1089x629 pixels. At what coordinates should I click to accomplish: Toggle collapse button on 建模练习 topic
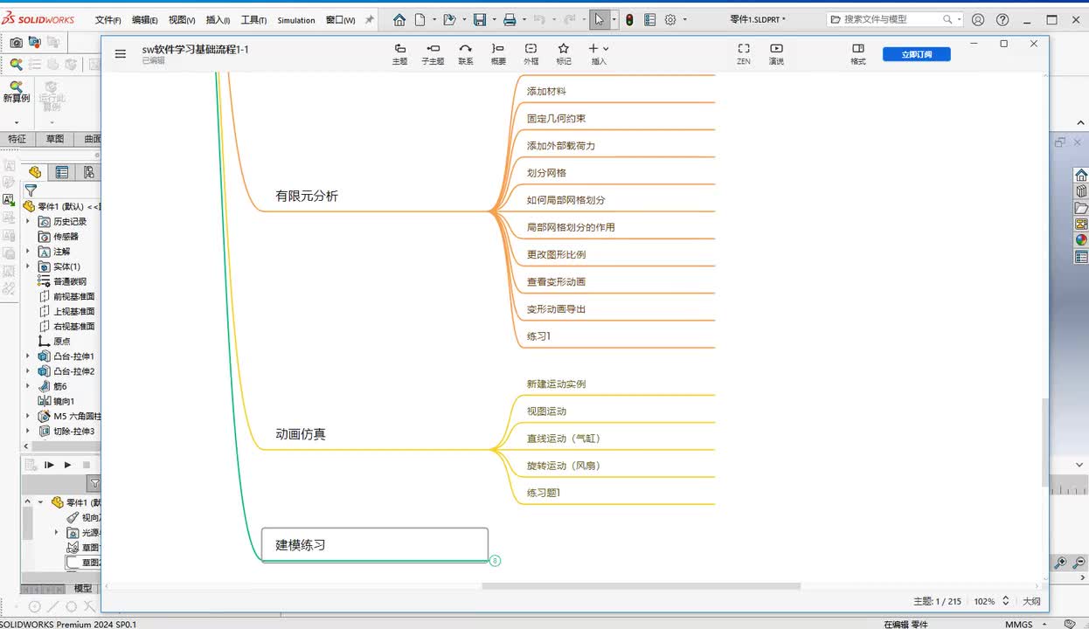click(x=495, y=561)
